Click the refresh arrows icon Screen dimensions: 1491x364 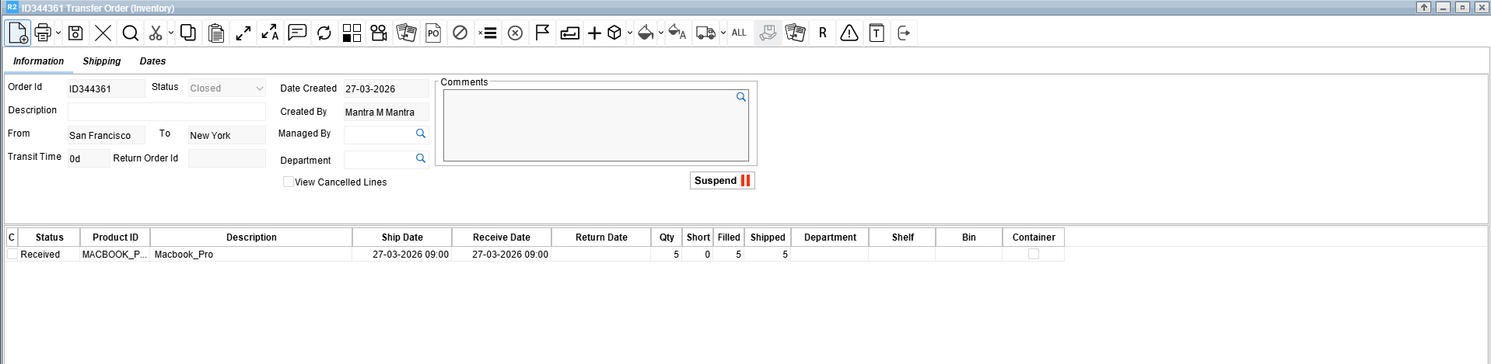324,33
